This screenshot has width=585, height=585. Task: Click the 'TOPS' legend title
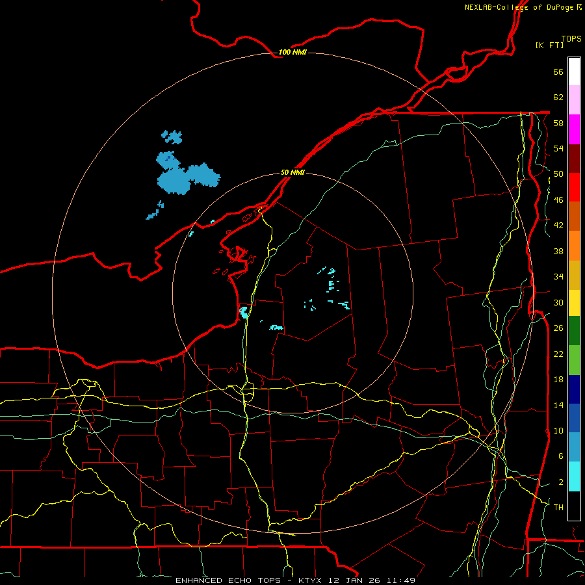(x=571, y=38)
